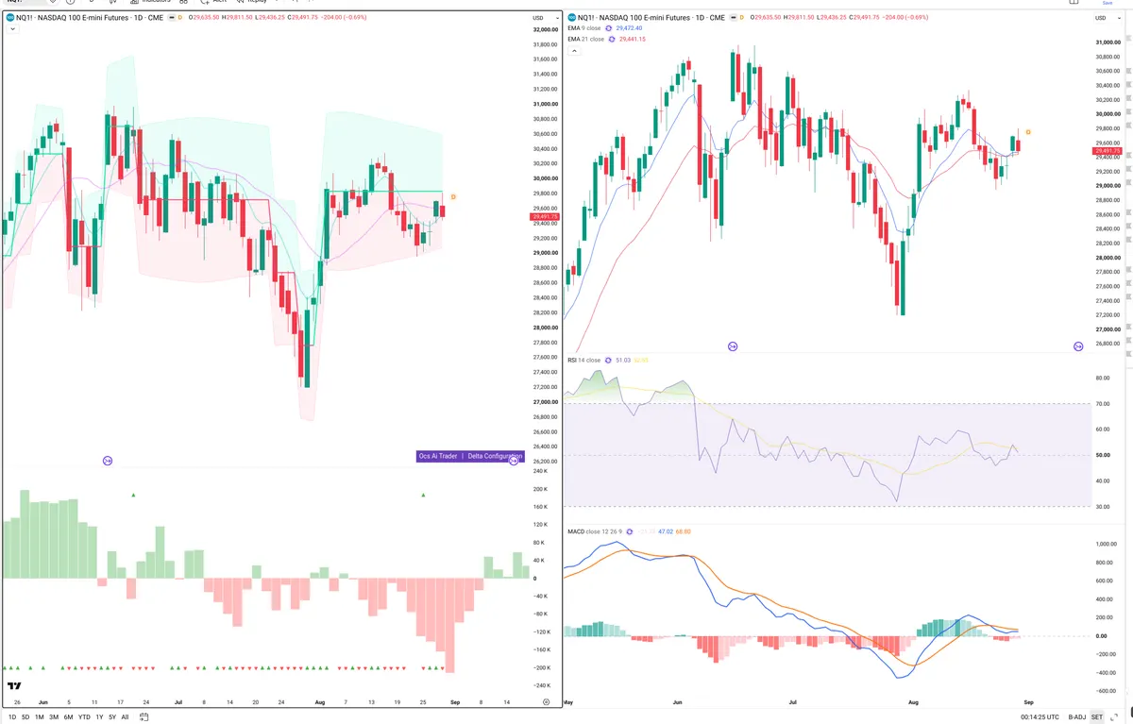Click the 00:14:25 UTC clock

pyautogui.click(x=1040, y=716)
